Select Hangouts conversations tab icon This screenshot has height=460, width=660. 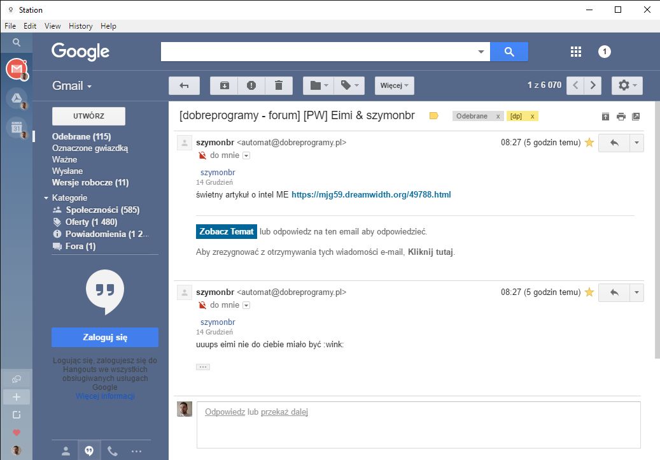[89, 451]
